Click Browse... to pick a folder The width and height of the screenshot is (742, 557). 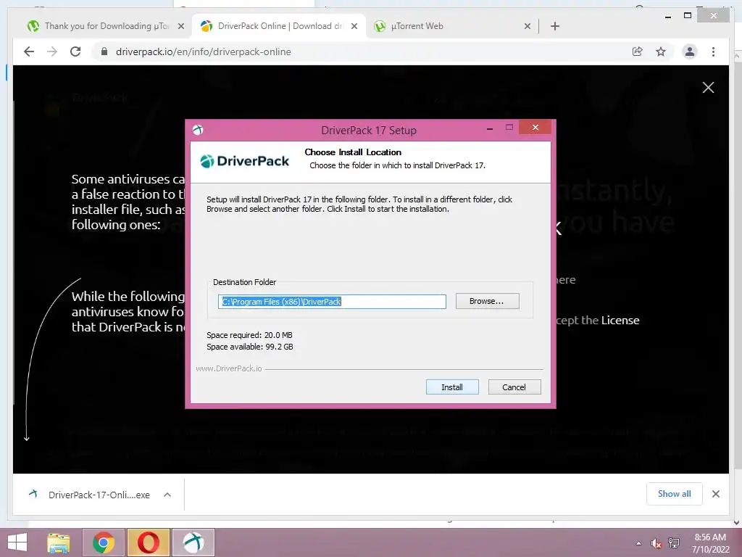click(487, 301)
